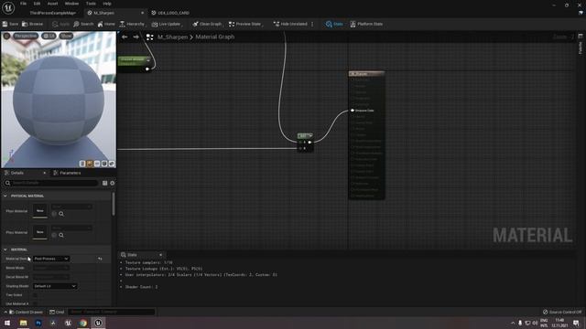Close the Stats panel tab
The height and width of the screenshot is (329, 586).
pyautogui.click(x=161, y=255)
